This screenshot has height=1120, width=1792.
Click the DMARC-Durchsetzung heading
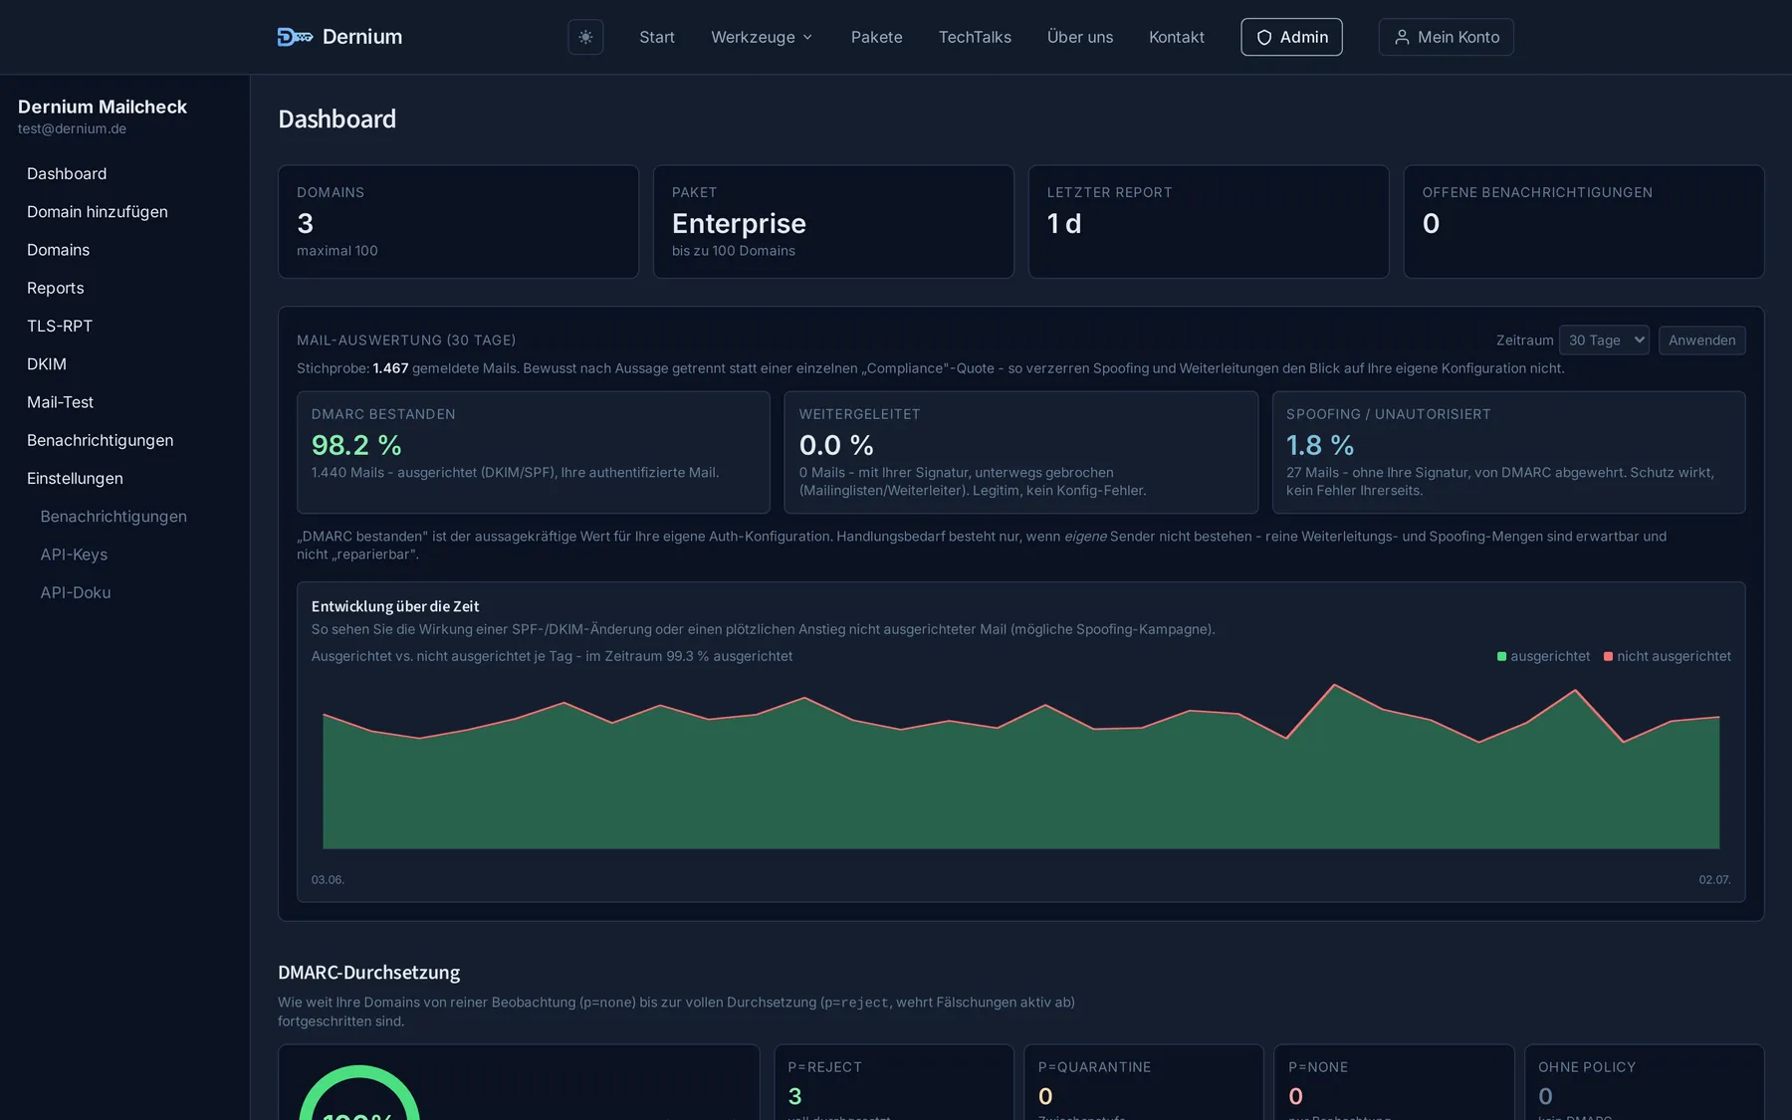click(368, 972)
